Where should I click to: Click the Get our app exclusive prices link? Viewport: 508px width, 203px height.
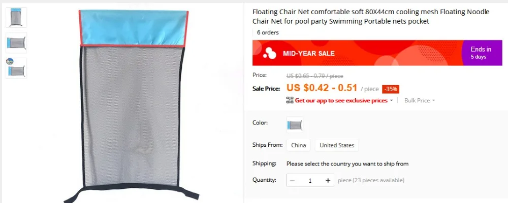pos(341,100)
